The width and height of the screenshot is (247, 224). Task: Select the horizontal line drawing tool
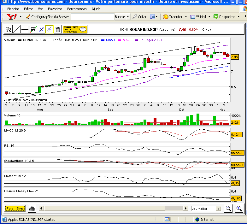[x=25, y=29]
